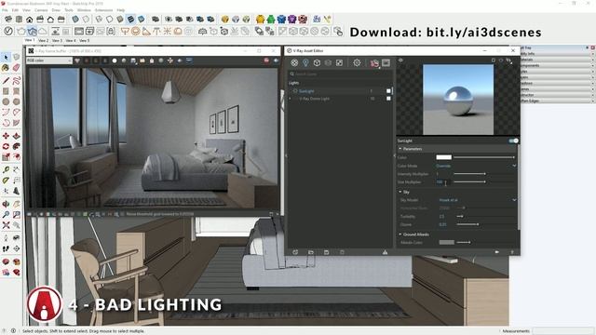The image size is (596, 335).
Task: Click the sphere material preview thumbnail
Action: (458, 100)
